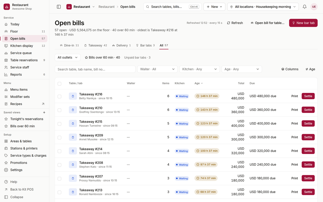This screenshot has width=323, height=202.
Task: Open the All locations · Housekeeping morning selector
Action: [x=263, y=7]
